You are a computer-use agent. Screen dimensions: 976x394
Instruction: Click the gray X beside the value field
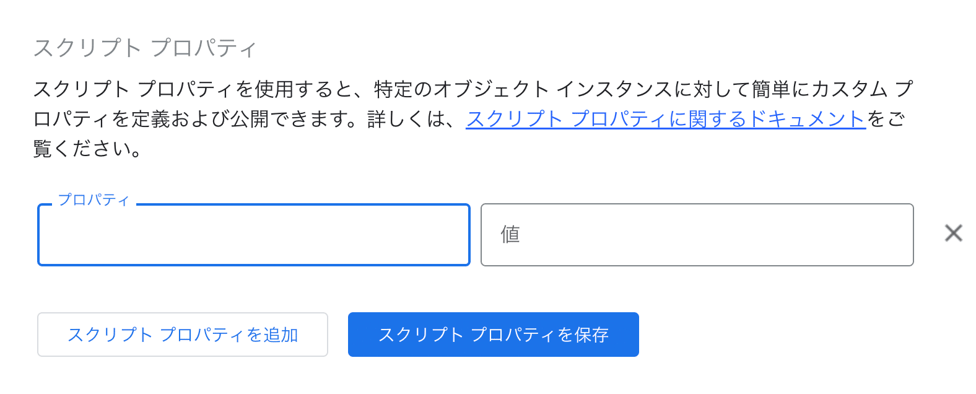coord(953,234)
